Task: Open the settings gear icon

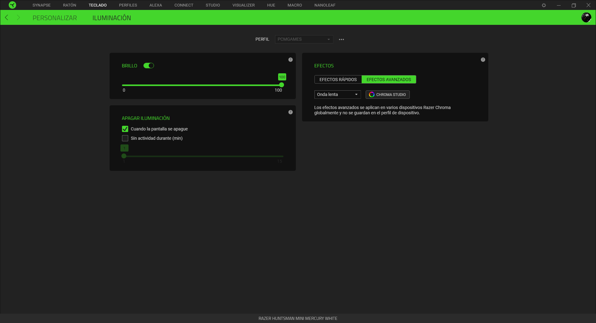Action: 544,5
